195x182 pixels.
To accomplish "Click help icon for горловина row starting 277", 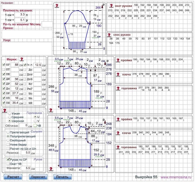I will click(118, 88).
